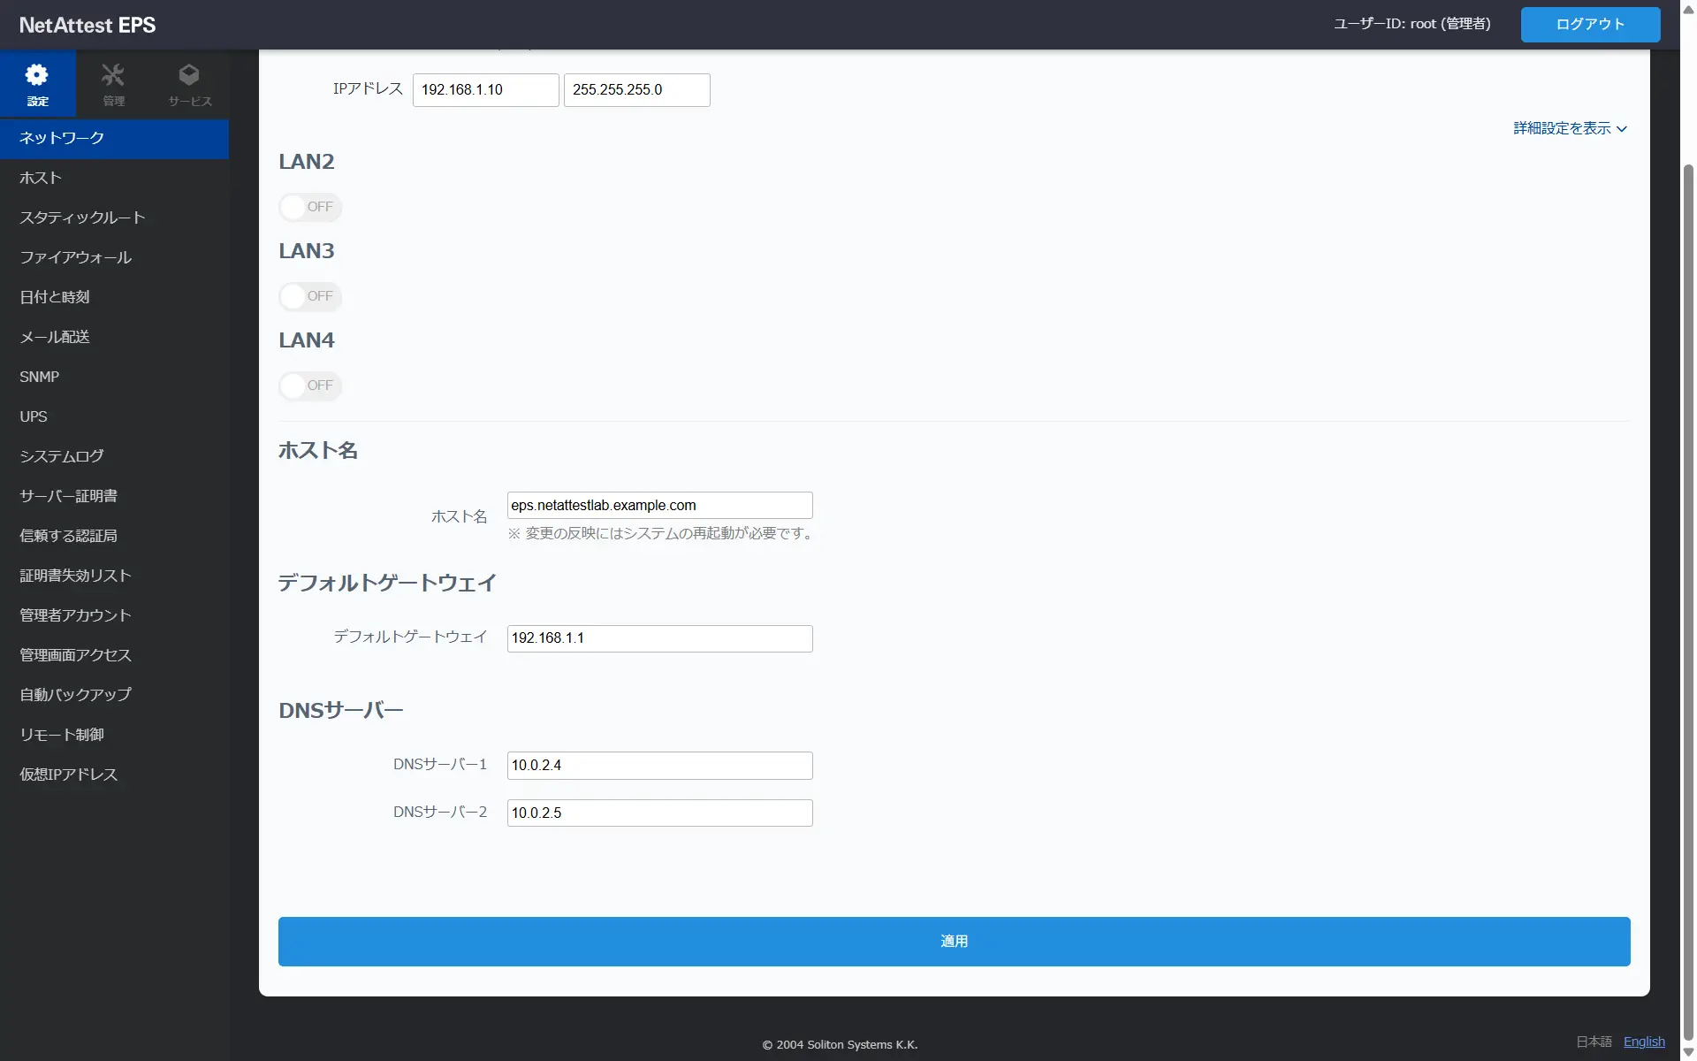Screen dimensions: 1697x1061
Task: Click the NetAttest EPS logo
Action: (x=88, y=25)
